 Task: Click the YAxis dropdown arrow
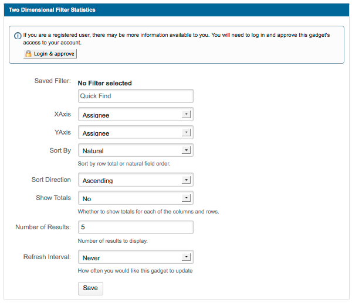tap(186, 132)
